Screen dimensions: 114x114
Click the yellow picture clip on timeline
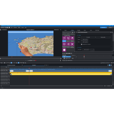tap(61, 74)
